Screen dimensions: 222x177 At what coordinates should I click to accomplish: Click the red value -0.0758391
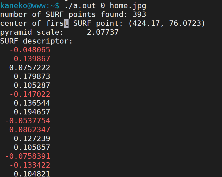(x=27, y=156)
